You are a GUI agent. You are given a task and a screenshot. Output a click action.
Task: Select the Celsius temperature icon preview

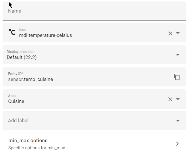[12, 32]
